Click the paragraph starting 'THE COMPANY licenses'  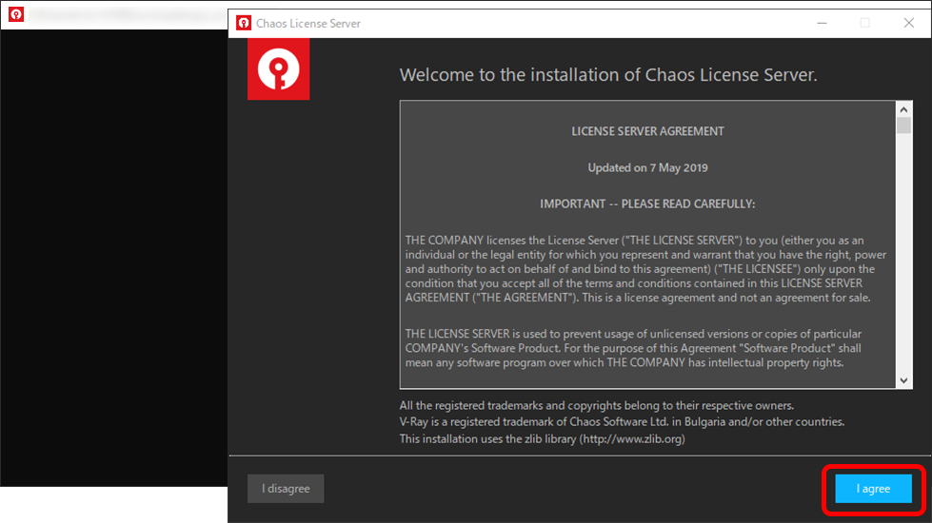click(x=645, y=269)
